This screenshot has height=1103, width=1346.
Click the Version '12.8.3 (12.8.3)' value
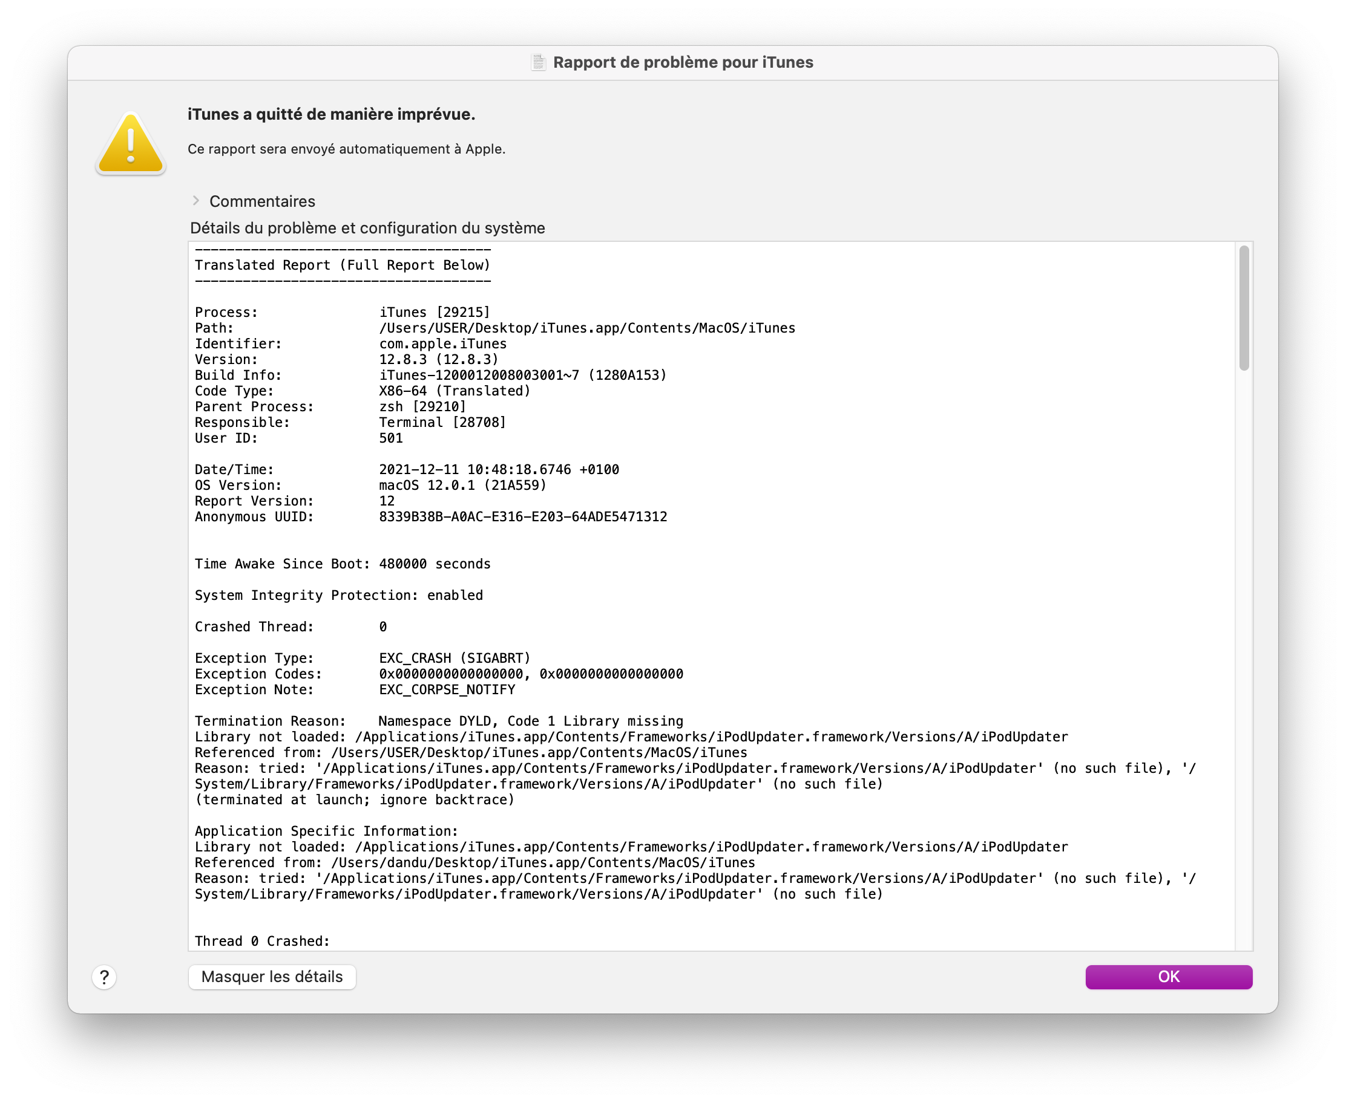point(439,360)
